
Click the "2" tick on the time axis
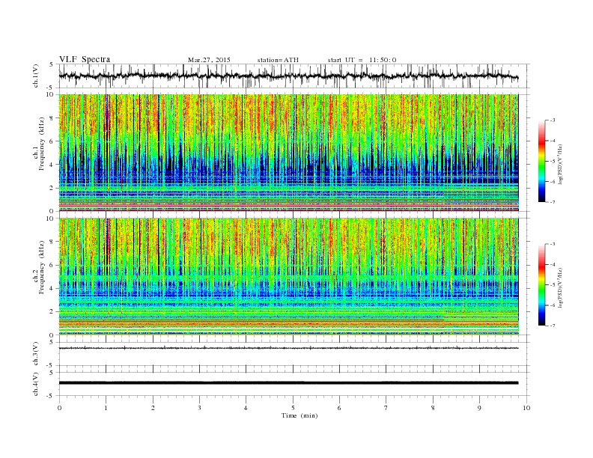[153, 408]
